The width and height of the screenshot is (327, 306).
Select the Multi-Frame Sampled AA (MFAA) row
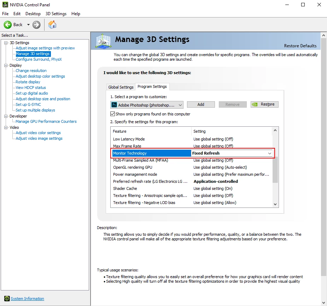pyautogui.click(x=192, y=160)
